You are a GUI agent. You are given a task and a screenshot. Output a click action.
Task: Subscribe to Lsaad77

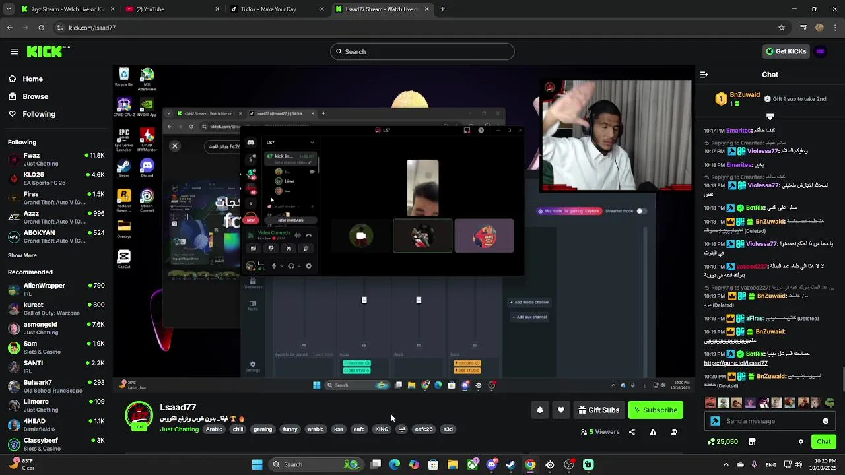click(656, 410)
